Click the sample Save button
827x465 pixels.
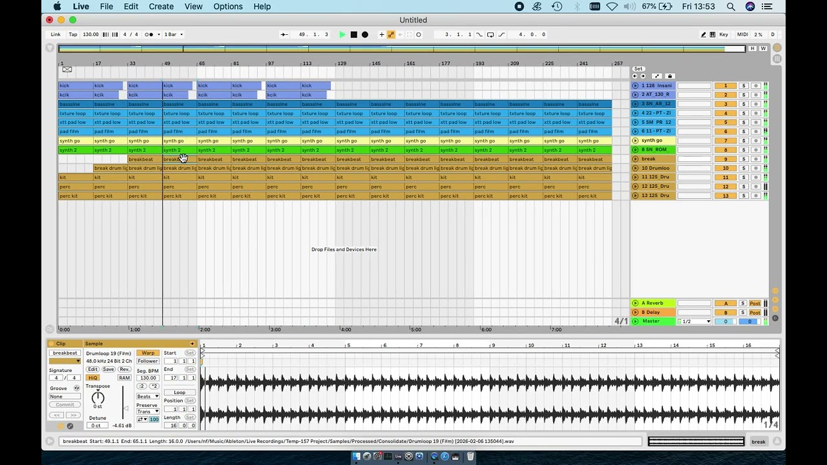109,369
